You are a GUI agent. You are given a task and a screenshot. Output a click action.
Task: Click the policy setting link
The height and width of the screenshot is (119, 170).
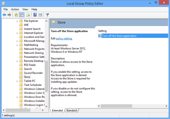(x=64, y=39)
